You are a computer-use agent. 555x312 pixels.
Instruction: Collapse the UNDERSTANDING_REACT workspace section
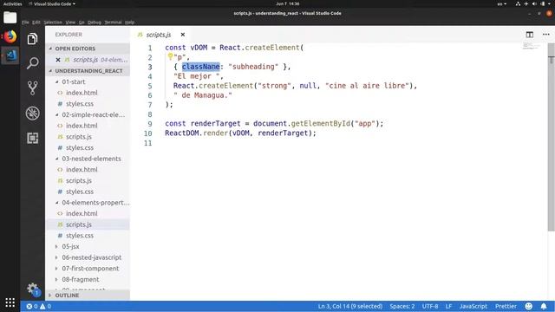pyautogui.click(x=88, y=71)
